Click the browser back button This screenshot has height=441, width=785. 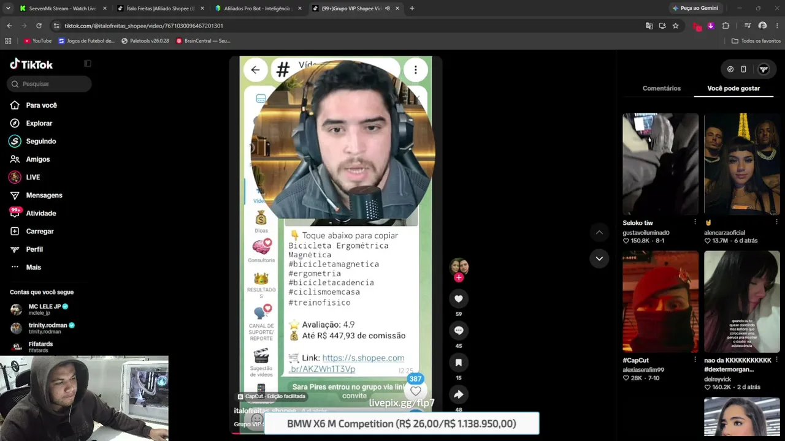coord(9,26)
